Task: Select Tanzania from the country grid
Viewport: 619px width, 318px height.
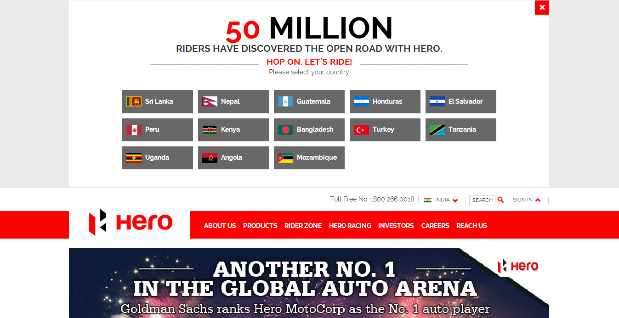Action: pos(460,129)
